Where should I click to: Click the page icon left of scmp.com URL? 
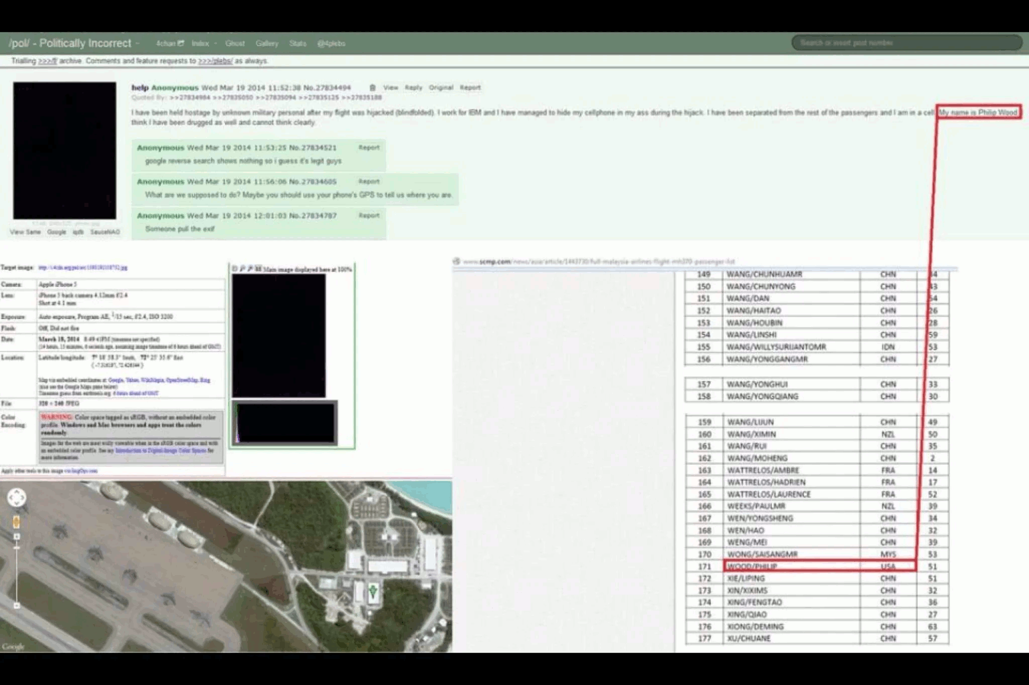point(456,261)
